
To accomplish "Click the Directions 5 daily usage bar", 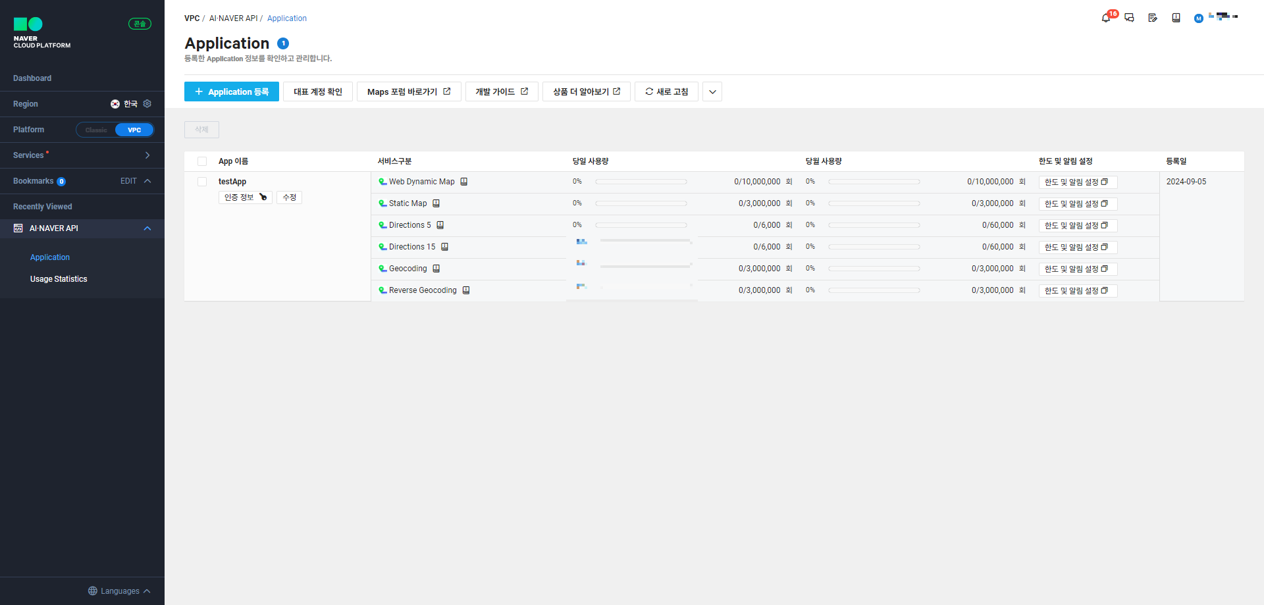I will tap(641, 225).
